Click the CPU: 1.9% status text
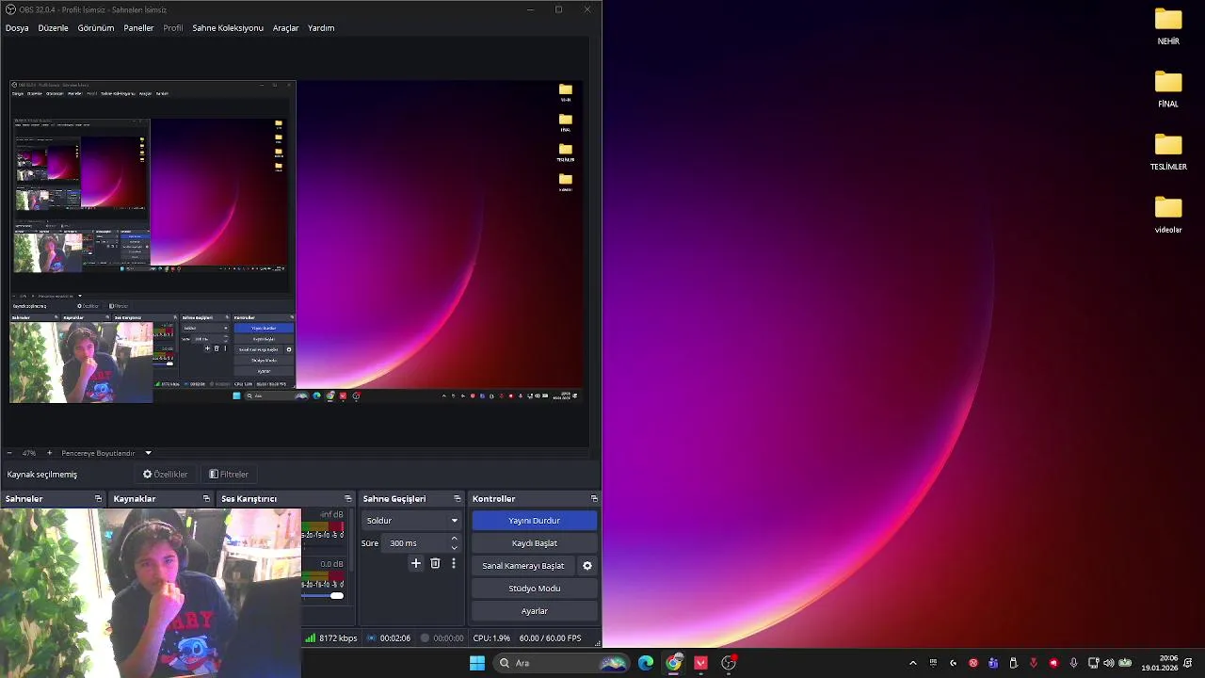Viewport: 1205px width, 678px height. (x=491, y=638)
